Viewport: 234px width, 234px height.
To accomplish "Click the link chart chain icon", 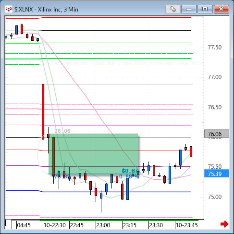I will (173, 9).
